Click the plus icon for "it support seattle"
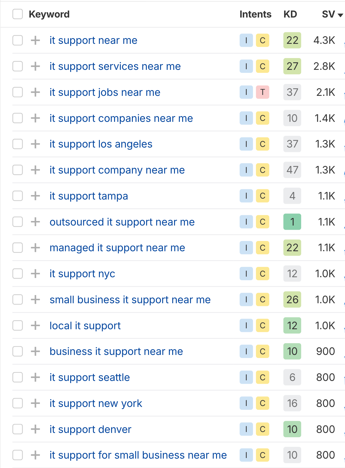 (x=35, y=377)
